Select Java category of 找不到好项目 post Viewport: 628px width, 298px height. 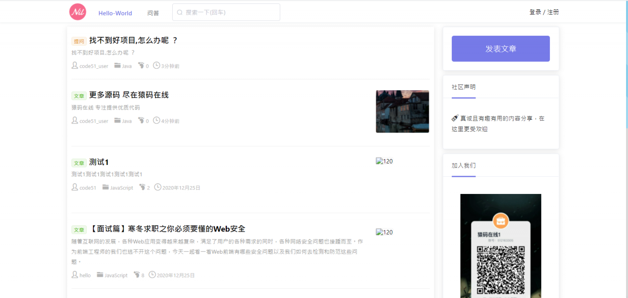click(127, 66)
